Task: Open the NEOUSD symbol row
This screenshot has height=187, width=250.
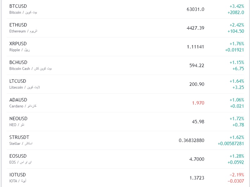Action: [18, 119]
